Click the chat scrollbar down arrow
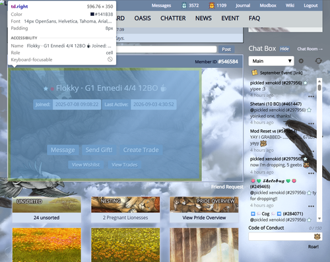This screenshot has height=262, width=330. click(319, 218)
